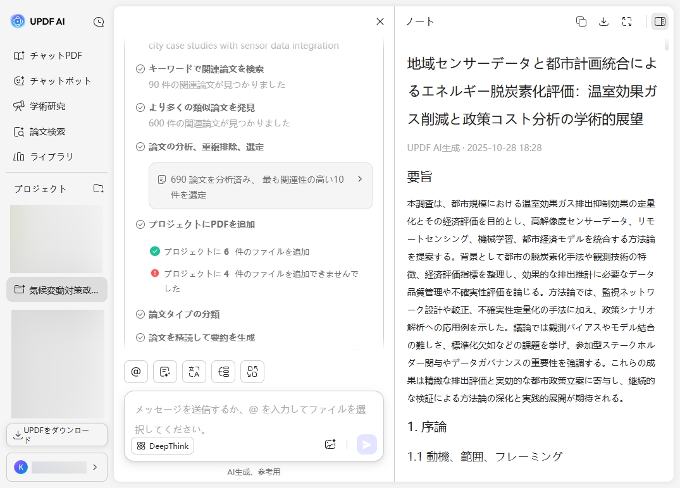Click the UPDFをダウンロード button
This screenshot has height=488, width=680.
56,434
